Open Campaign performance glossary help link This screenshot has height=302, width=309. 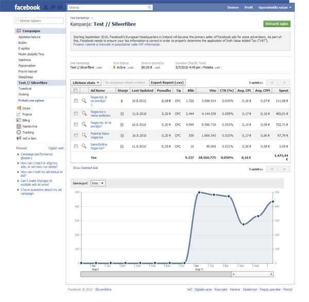coord(37,156)
